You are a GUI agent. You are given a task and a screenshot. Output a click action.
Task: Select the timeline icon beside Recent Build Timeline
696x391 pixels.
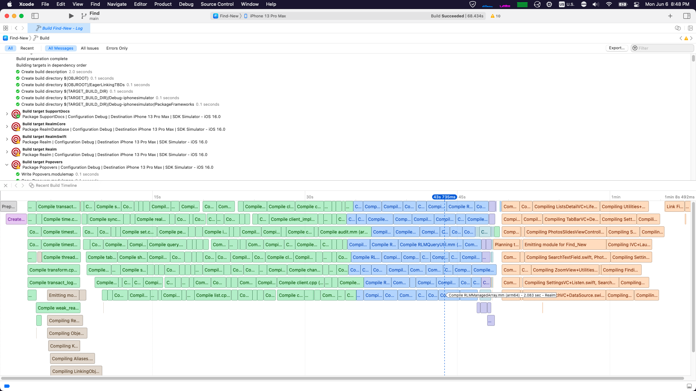[32, 185]
